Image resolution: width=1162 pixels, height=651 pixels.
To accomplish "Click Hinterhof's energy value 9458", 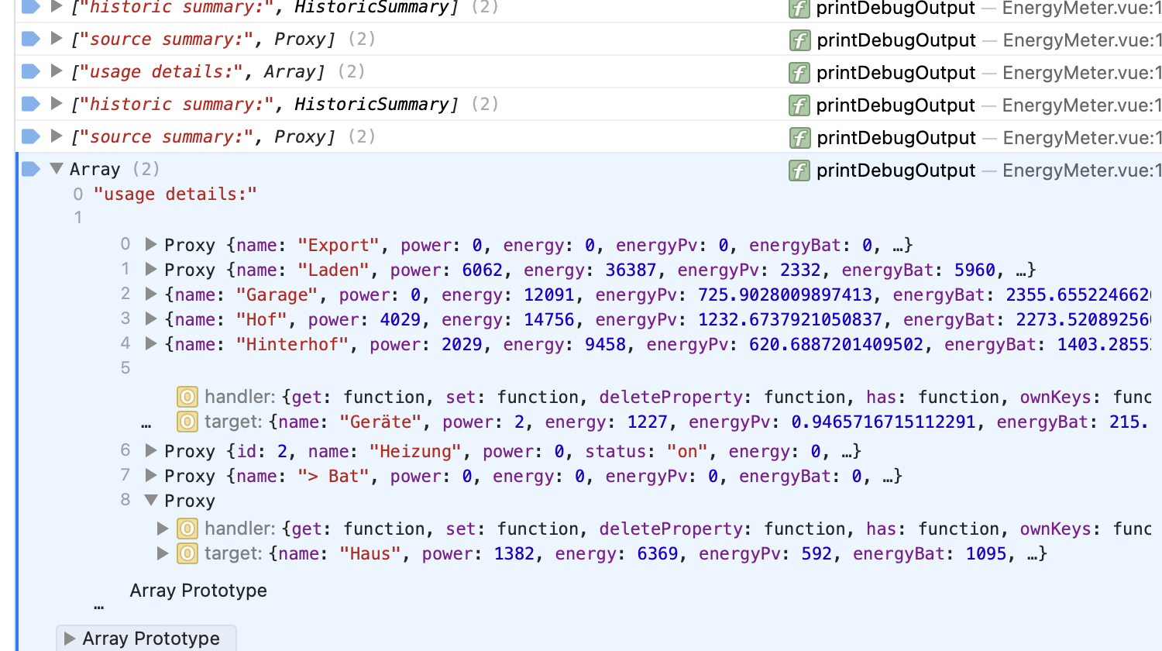I will 606,344.
